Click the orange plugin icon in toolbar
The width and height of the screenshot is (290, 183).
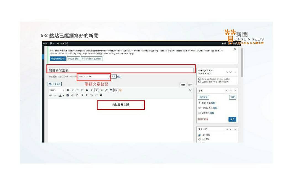coord(121,90)
